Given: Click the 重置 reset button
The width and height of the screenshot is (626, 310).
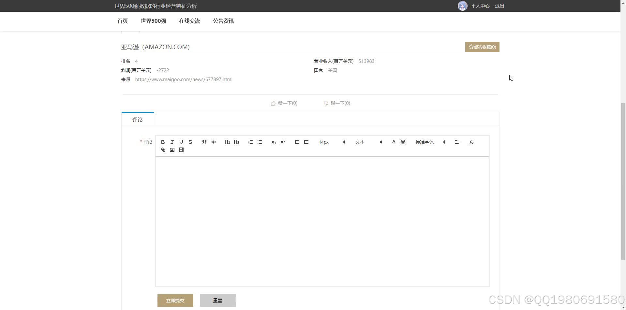Looking at the screenshot, I should click(218, 301).
